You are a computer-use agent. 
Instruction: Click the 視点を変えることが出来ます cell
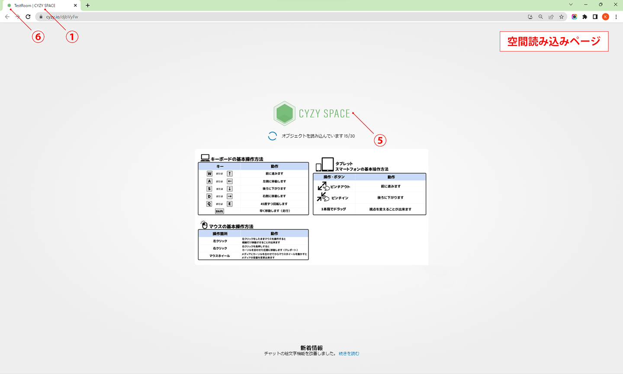point(390,209)
